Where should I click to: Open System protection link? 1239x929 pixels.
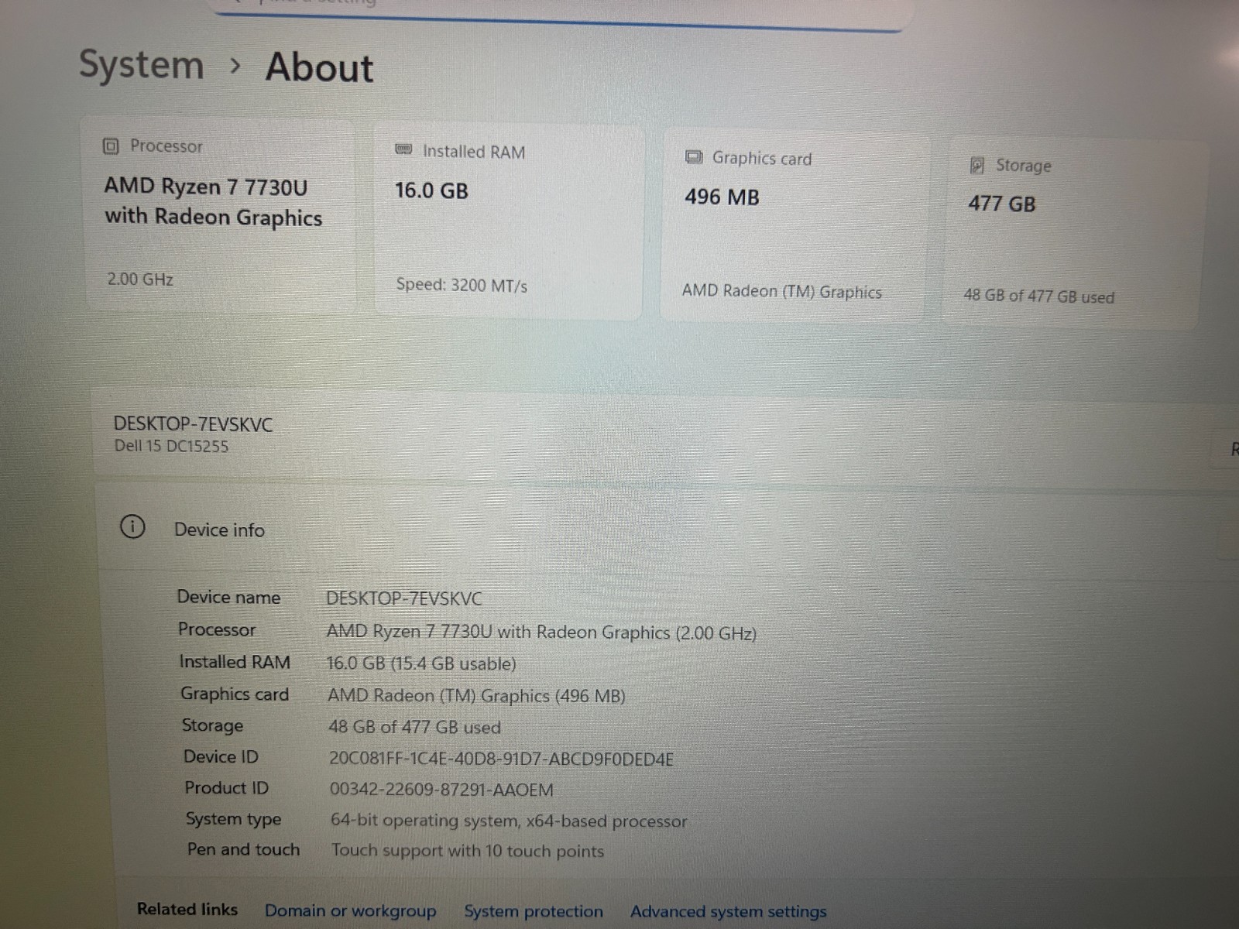click(534, 911)
